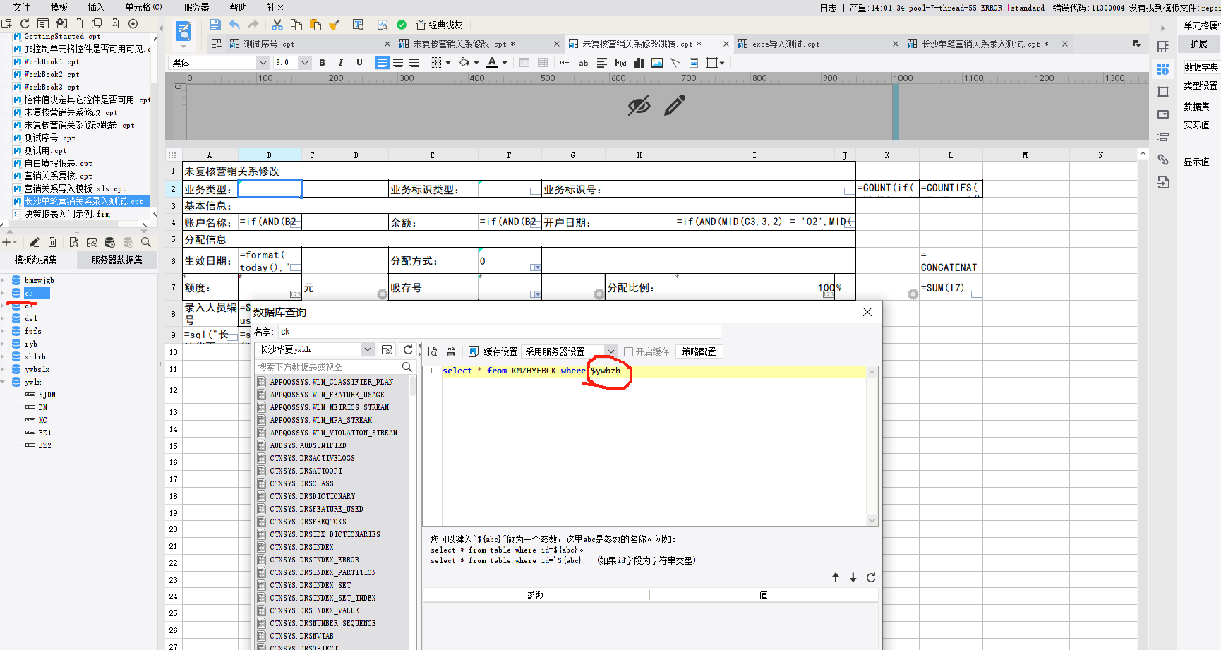The height and width of the screenshot is (650, 1221).
Task: Select the CTXSYS.DR$CLASS table
Action: tap(301, 483)
